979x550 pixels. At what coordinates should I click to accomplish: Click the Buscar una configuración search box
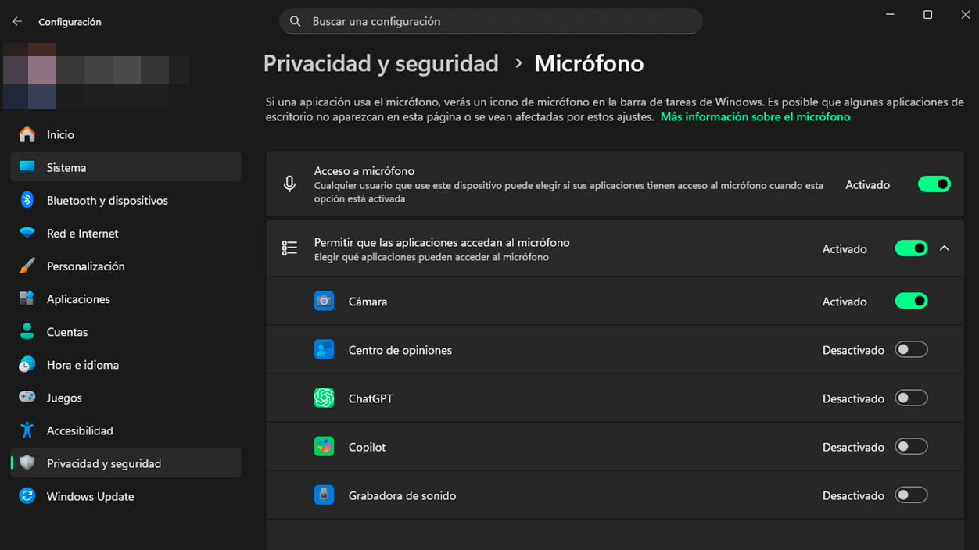490,21
